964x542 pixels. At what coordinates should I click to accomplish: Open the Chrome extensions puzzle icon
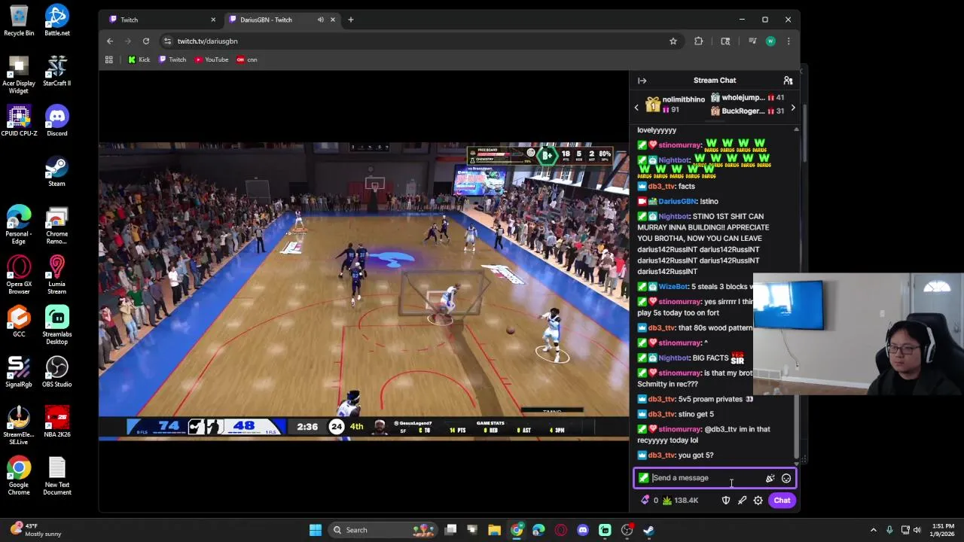pyautogui.click(x=699, y=41)
